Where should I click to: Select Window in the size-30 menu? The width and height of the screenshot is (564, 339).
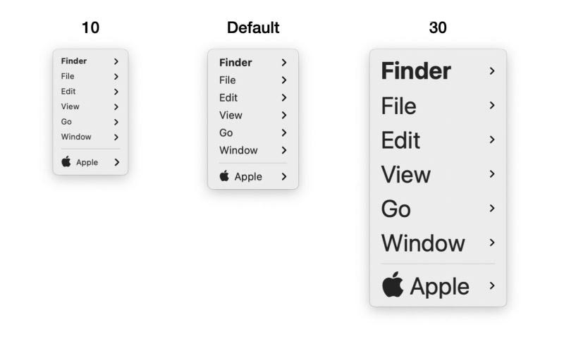click(423, 243)
